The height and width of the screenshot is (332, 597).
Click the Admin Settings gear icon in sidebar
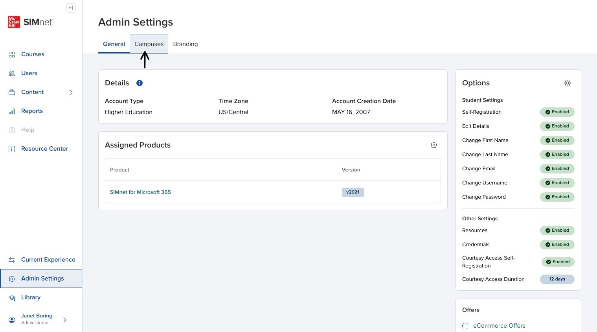coord(12,279)
